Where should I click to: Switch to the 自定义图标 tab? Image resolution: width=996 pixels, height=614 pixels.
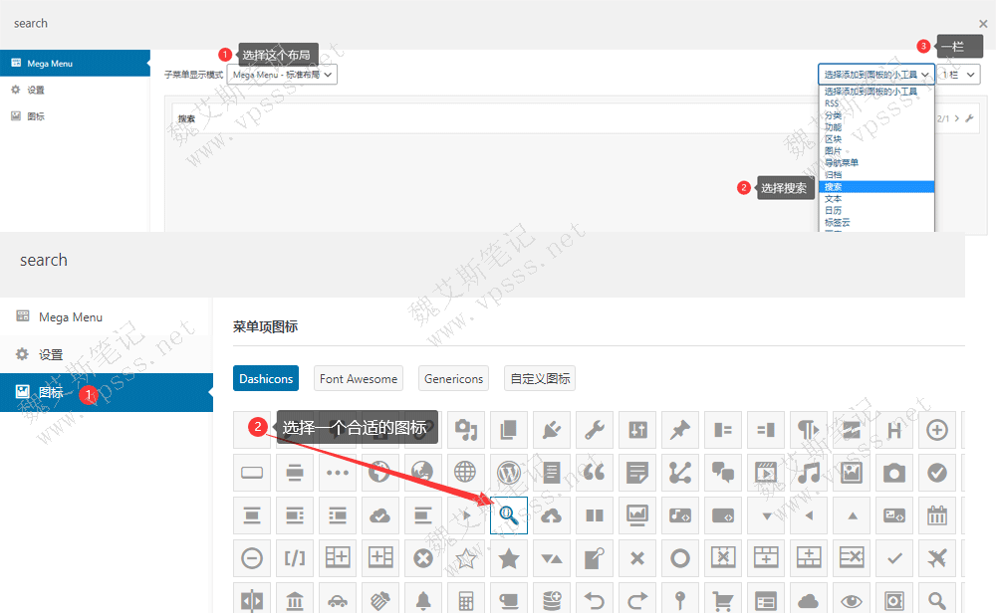tap(540, 378)
